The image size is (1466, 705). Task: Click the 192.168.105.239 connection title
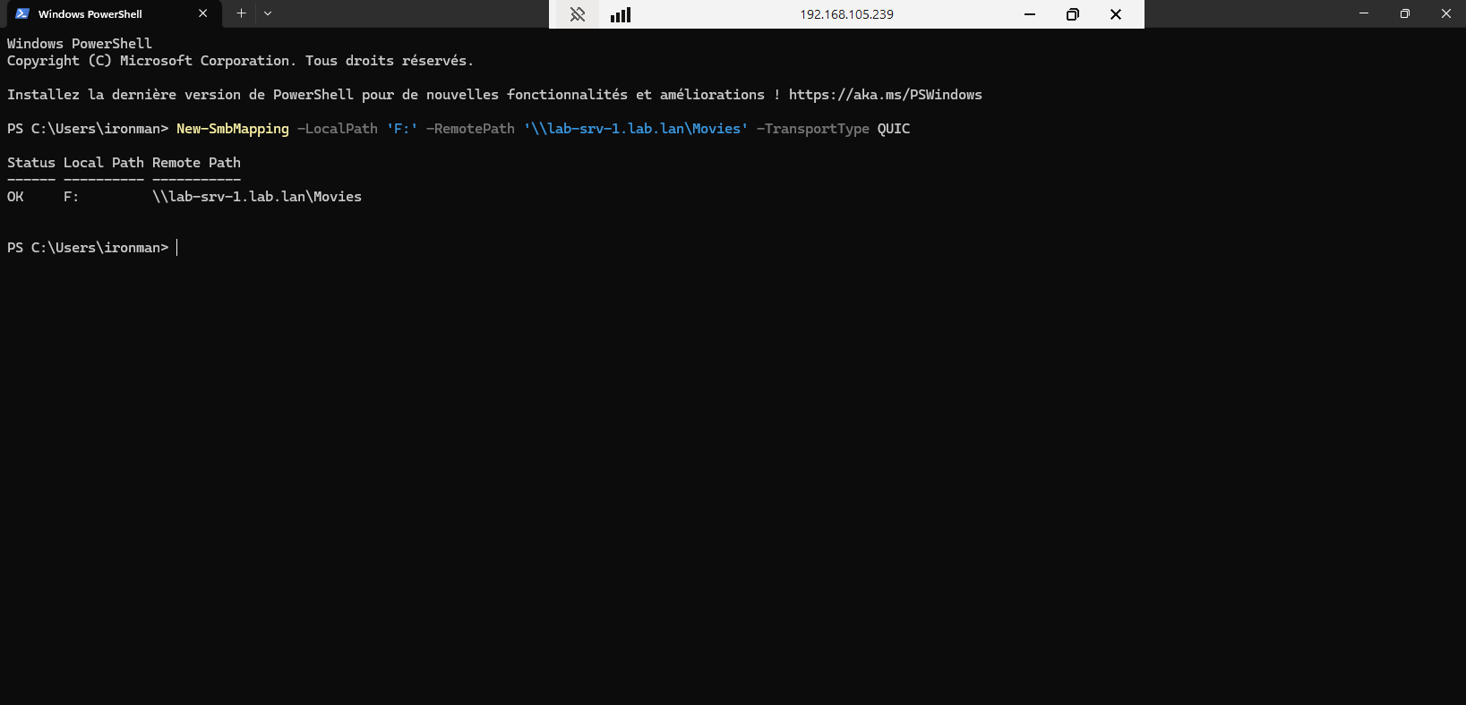[x=846, y=14]
